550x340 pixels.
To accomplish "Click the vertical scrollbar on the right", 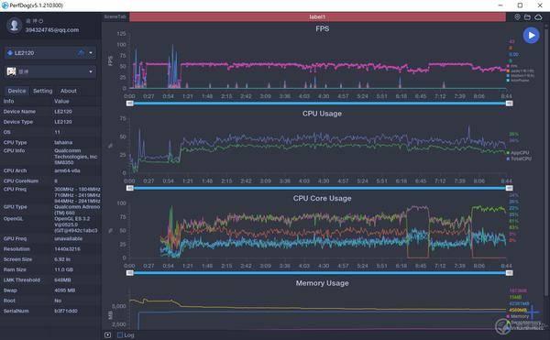I will point(545,161).
